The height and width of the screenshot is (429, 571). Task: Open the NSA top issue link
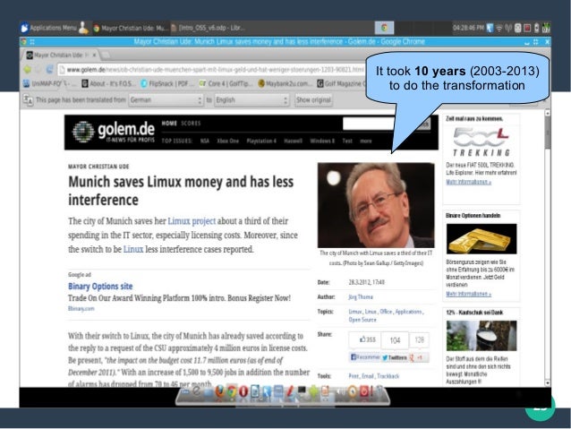pyautogui.click(x=205, y=141)
